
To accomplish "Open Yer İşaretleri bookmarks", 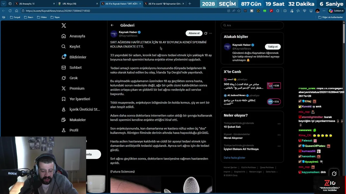I will tap(76, 99).
